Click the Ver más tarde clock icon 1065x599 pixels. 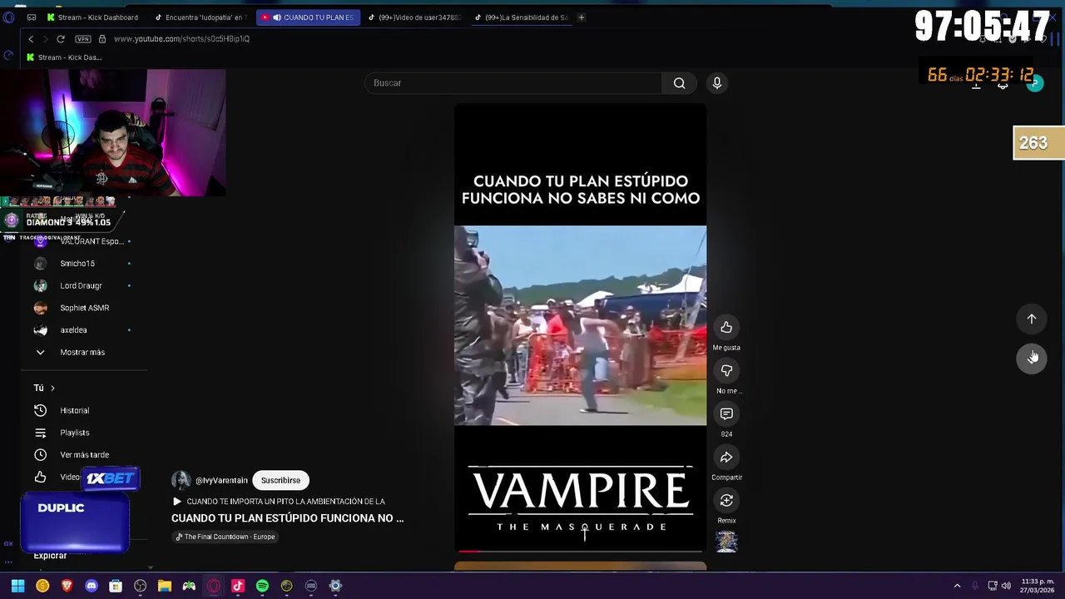tap(40, 455)
